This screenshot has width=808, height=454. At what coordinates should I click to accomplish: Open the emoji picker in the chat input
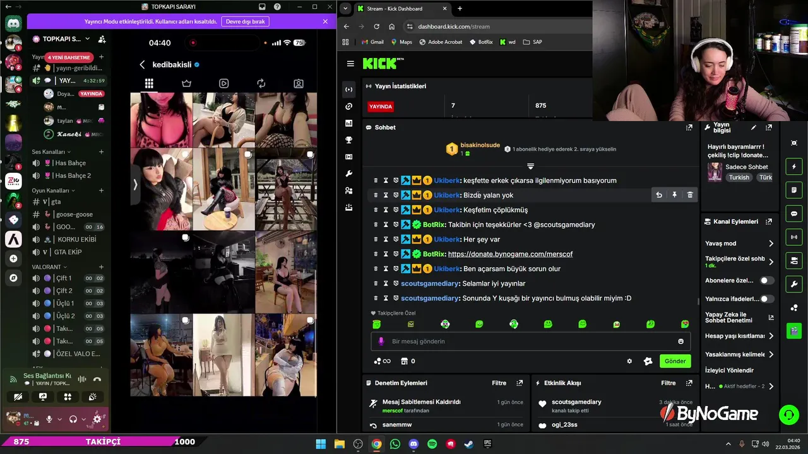pos(680,341)
